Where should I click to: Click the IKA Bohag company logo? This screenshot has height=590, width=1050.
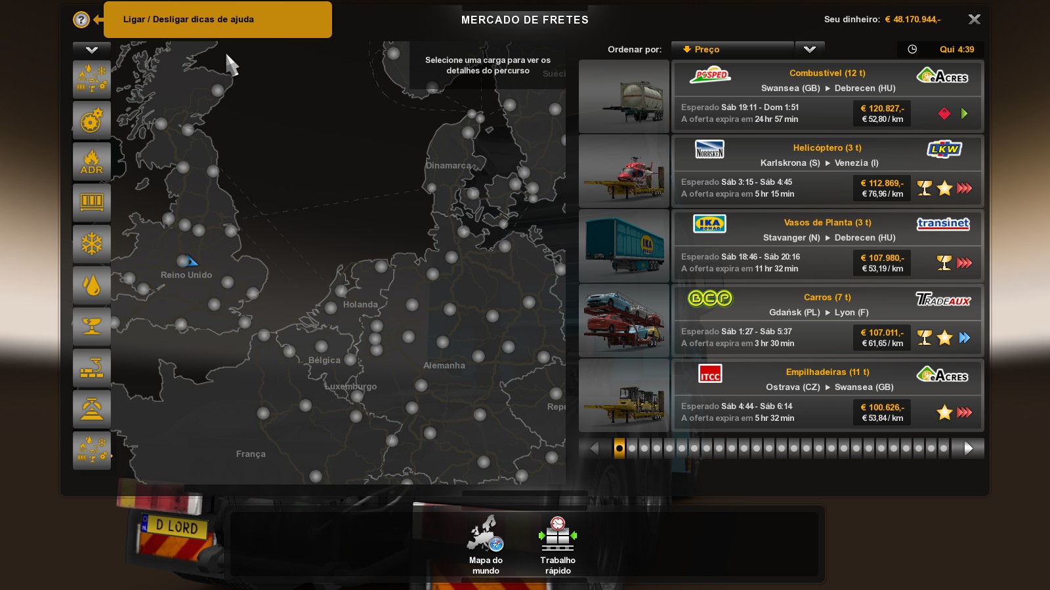[x=709, y=224]
